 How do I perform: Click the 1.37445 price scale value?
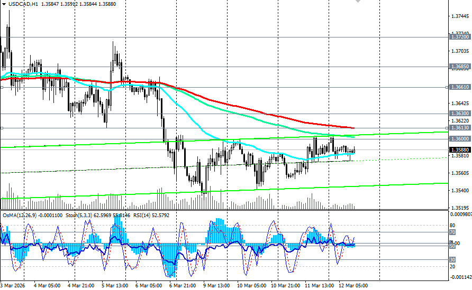pyautogui.click(x=460, y=16)
